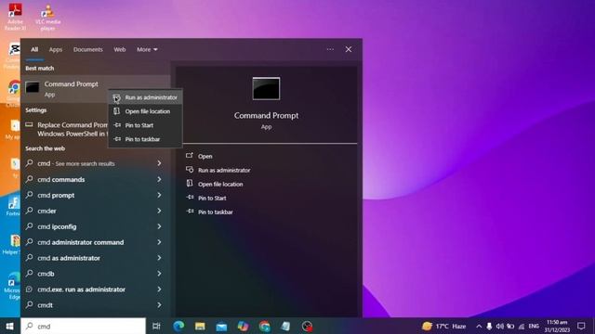Choose Run as administrator in context menu
595x334 pixels.
click(x=145, y=97)
